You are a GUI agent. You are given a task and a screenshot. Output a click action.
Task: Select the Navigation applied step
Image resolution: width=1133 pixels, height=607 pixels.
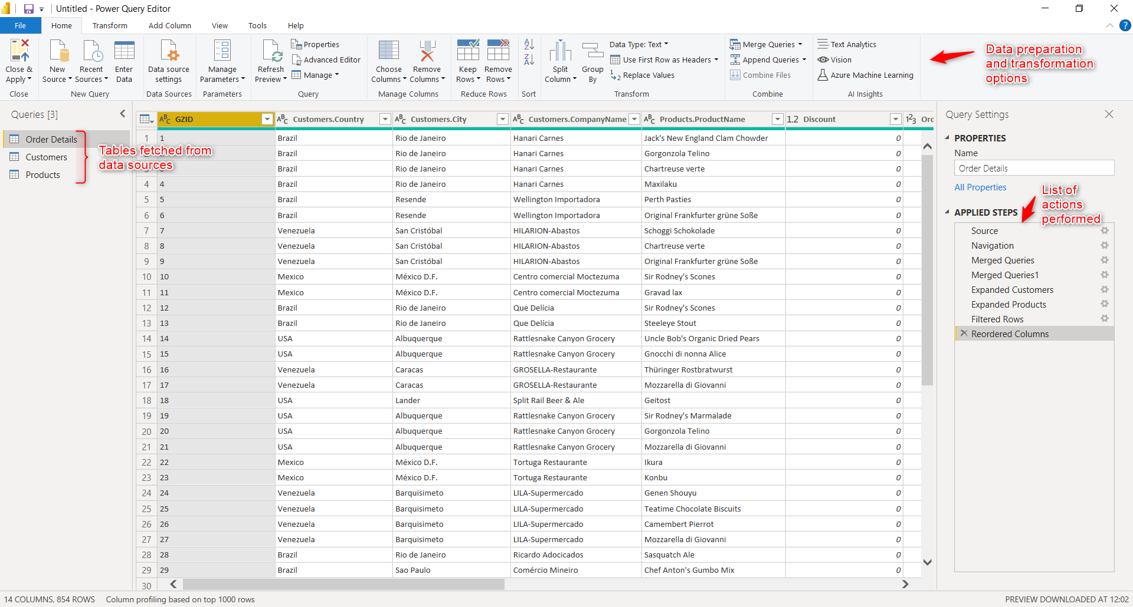tap(993, 245)
